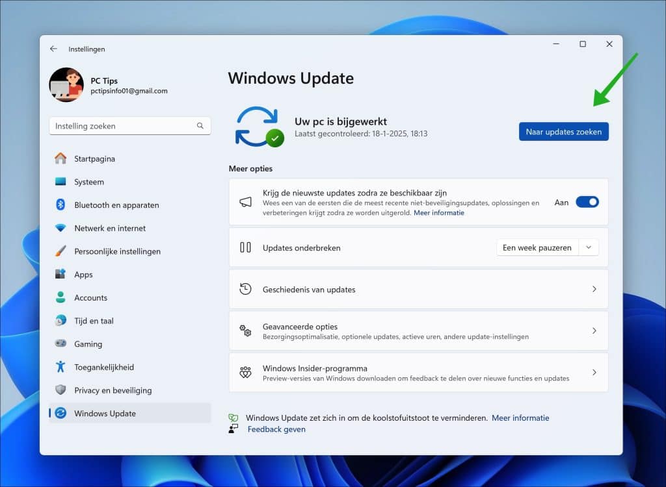Open the Geschiedenis van updates row
666x487 pixels.
[418, 289]
